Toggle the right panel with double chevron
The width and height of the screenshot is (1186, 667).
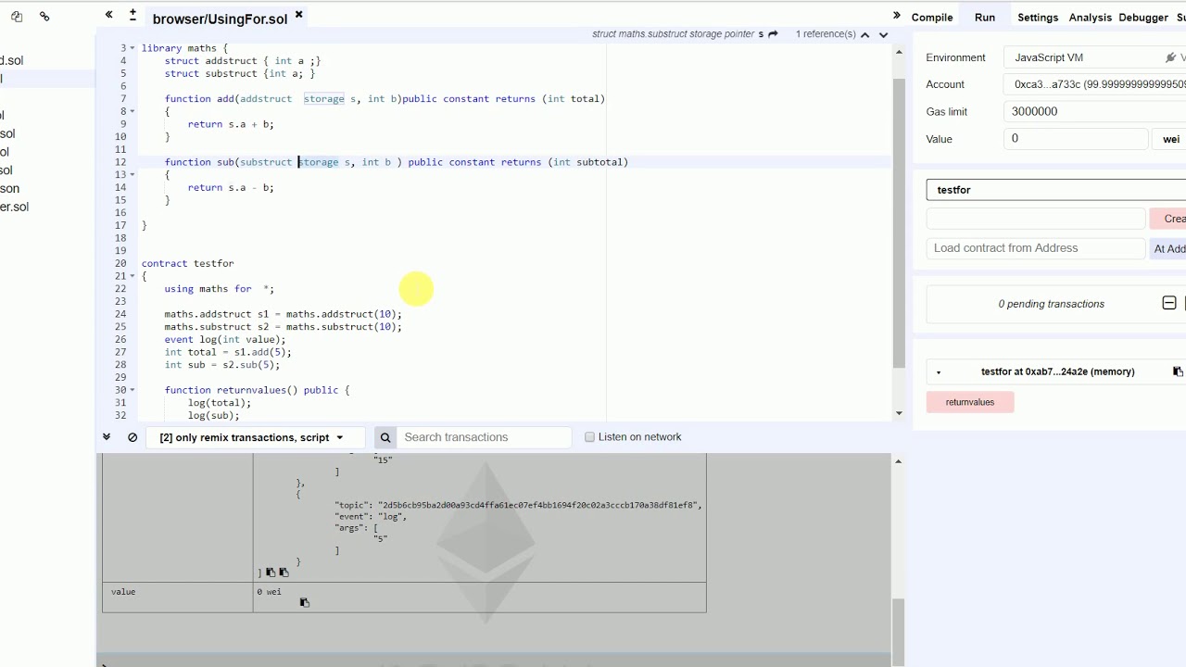point(897,15)
